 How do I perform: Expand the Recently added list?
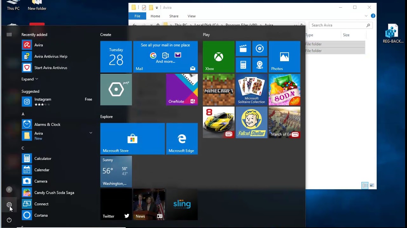(x=30, y=79)
